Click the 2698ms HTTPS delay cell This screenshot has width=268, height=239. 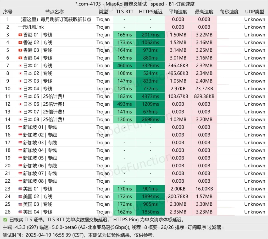pos(150,120)
